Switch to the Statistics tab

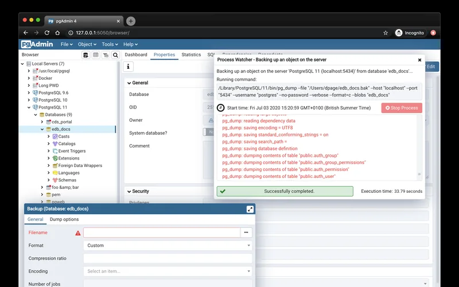191,55
